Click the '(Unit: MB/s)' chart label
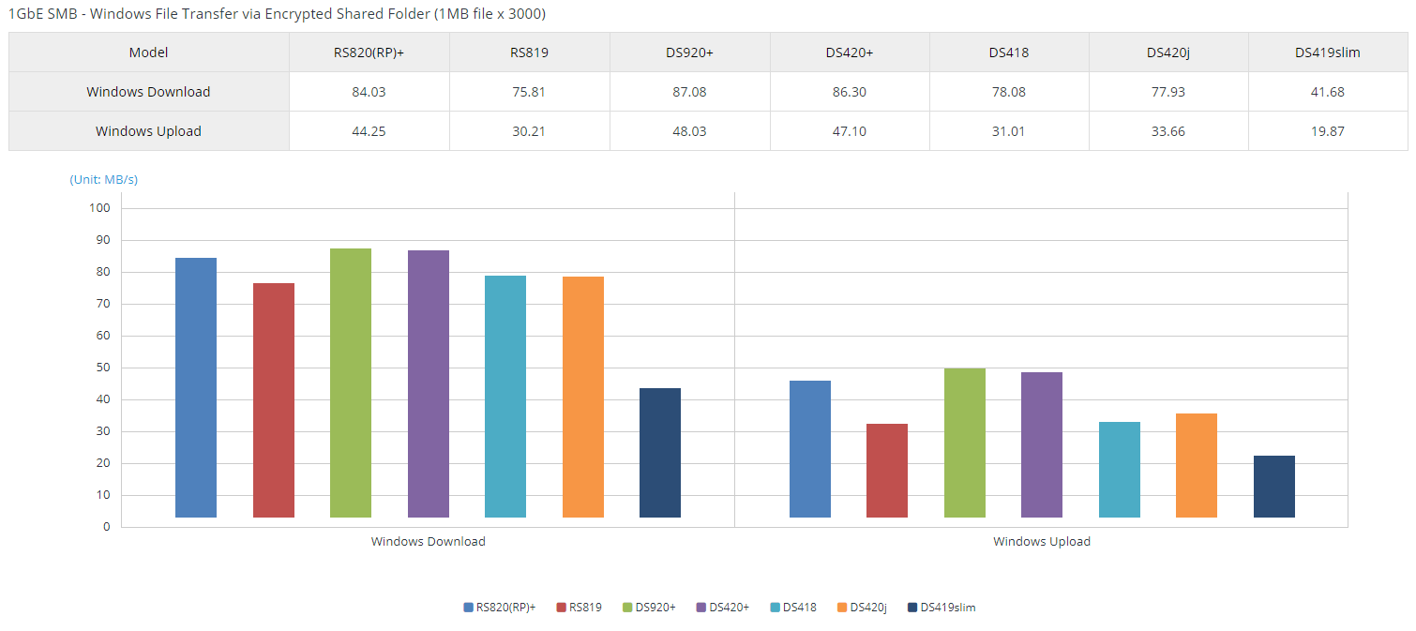The width and height of the screenshot is (1416, 631). [104, 179]
